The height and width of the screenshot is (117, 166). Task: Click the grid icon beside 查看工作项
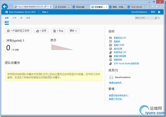coord(111,45)
